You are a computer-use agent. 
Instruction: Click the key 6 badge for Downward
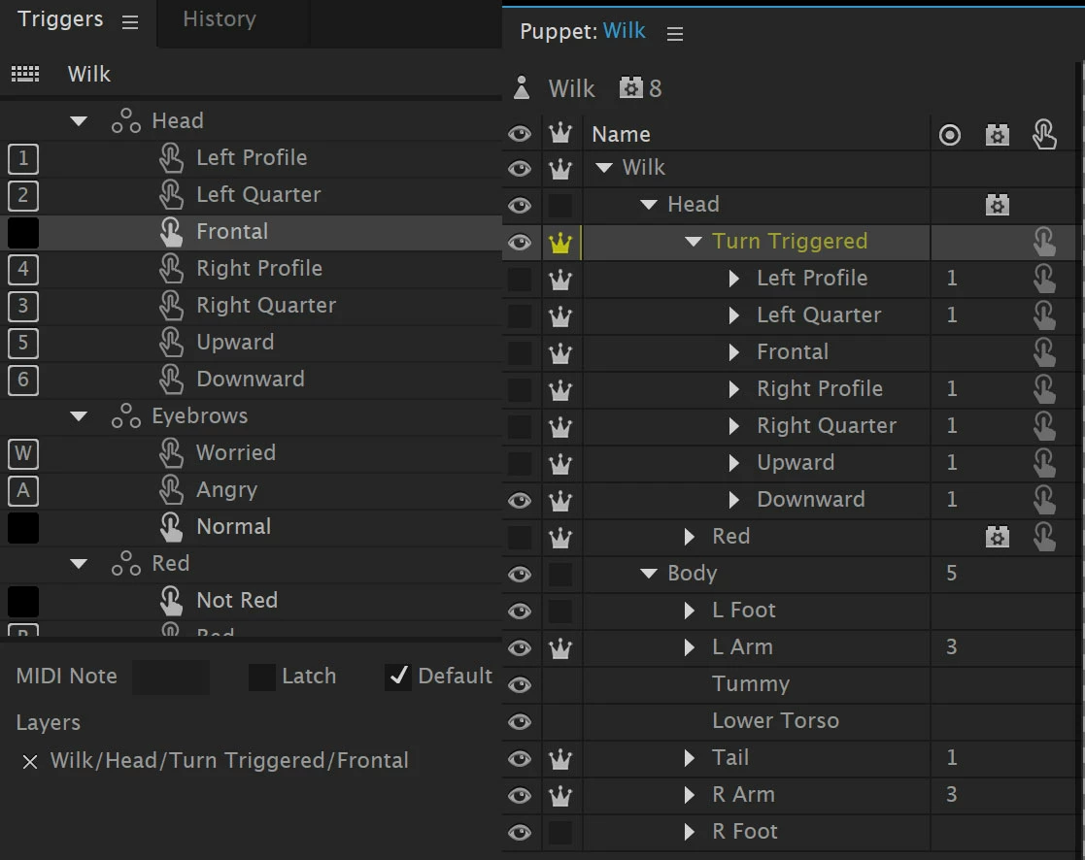[23, 380]
